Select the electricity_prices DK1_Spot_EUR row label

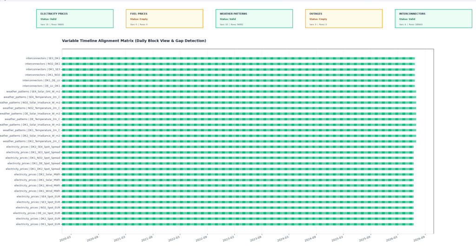[x=38, y=224]
